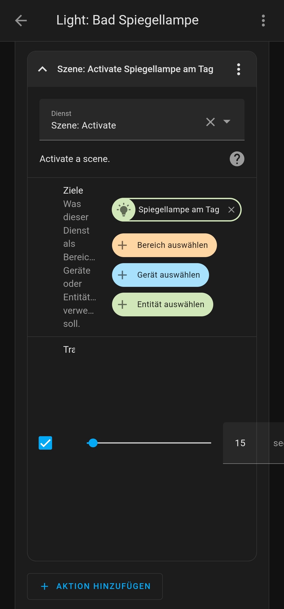Clear the Dienst field selection
This screenshot has height=609, width=284.
click(210, 122)
